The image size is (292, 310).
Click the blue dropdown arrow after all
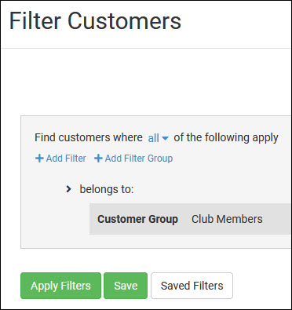(165, 138)
